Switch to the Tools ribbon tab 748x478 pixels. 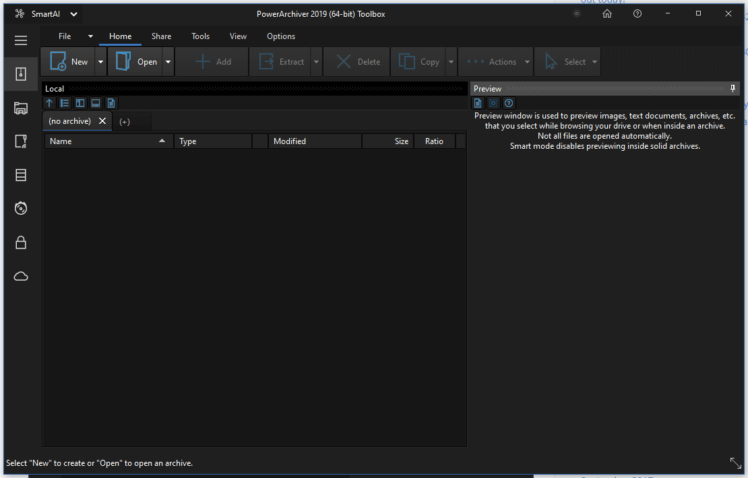(200, 36)
